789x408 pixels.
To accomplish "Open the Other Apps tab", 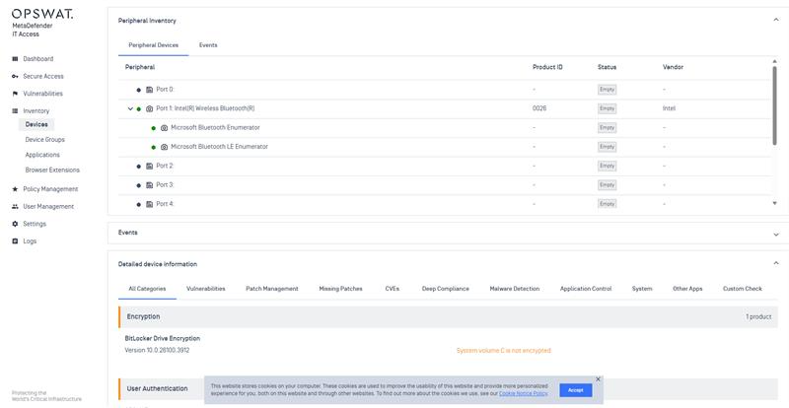I will click(687, 289).
